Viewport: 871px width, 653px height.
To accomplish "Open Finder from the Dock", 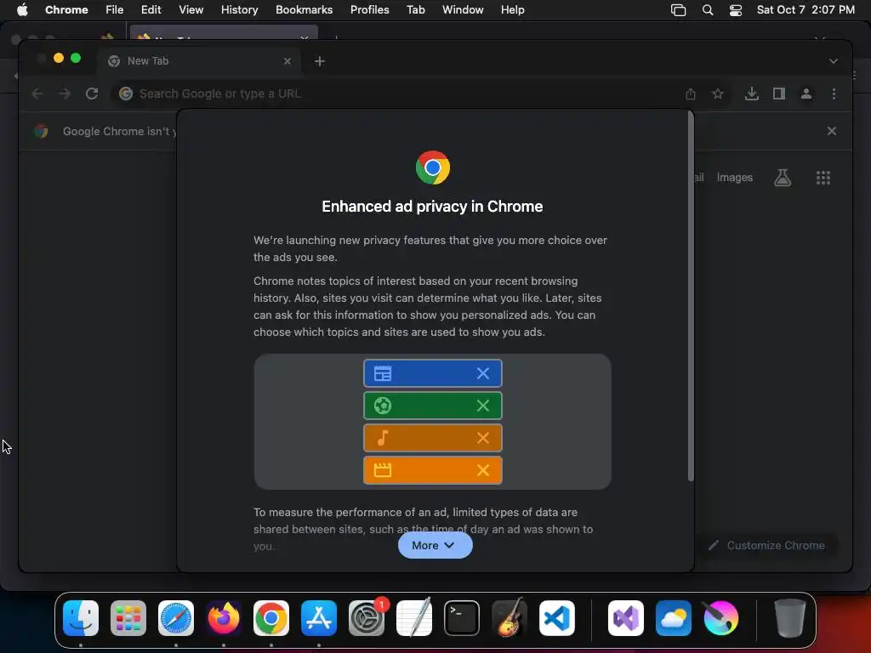I will pos(81,617).
